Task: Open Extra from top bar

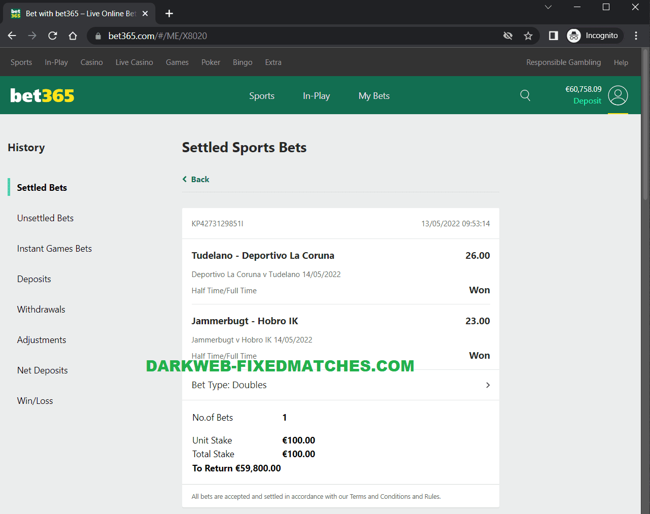Action: [273, 62]
